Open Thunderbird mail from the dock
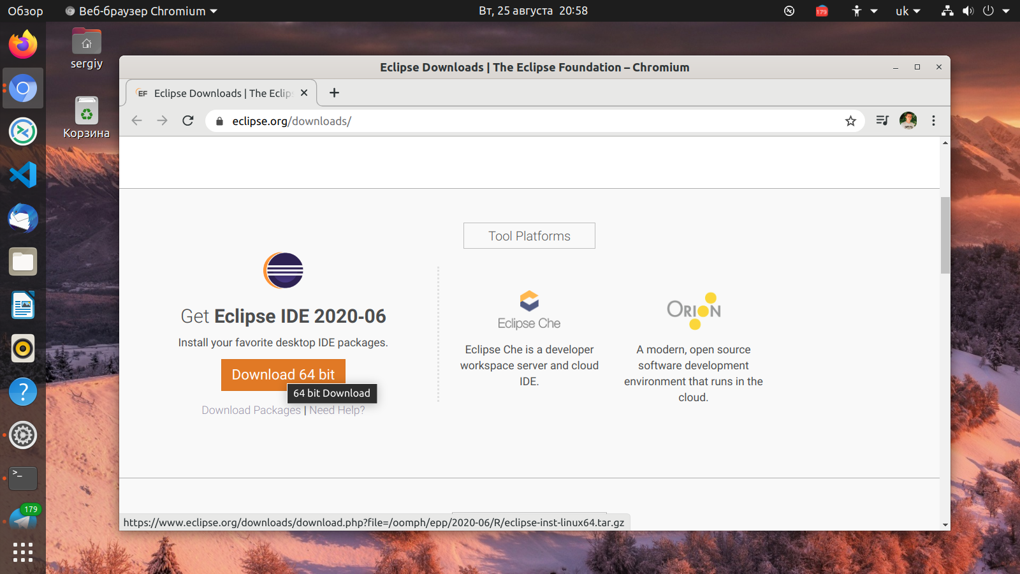Screen dimensions: 1020x574 coord(23,218)
